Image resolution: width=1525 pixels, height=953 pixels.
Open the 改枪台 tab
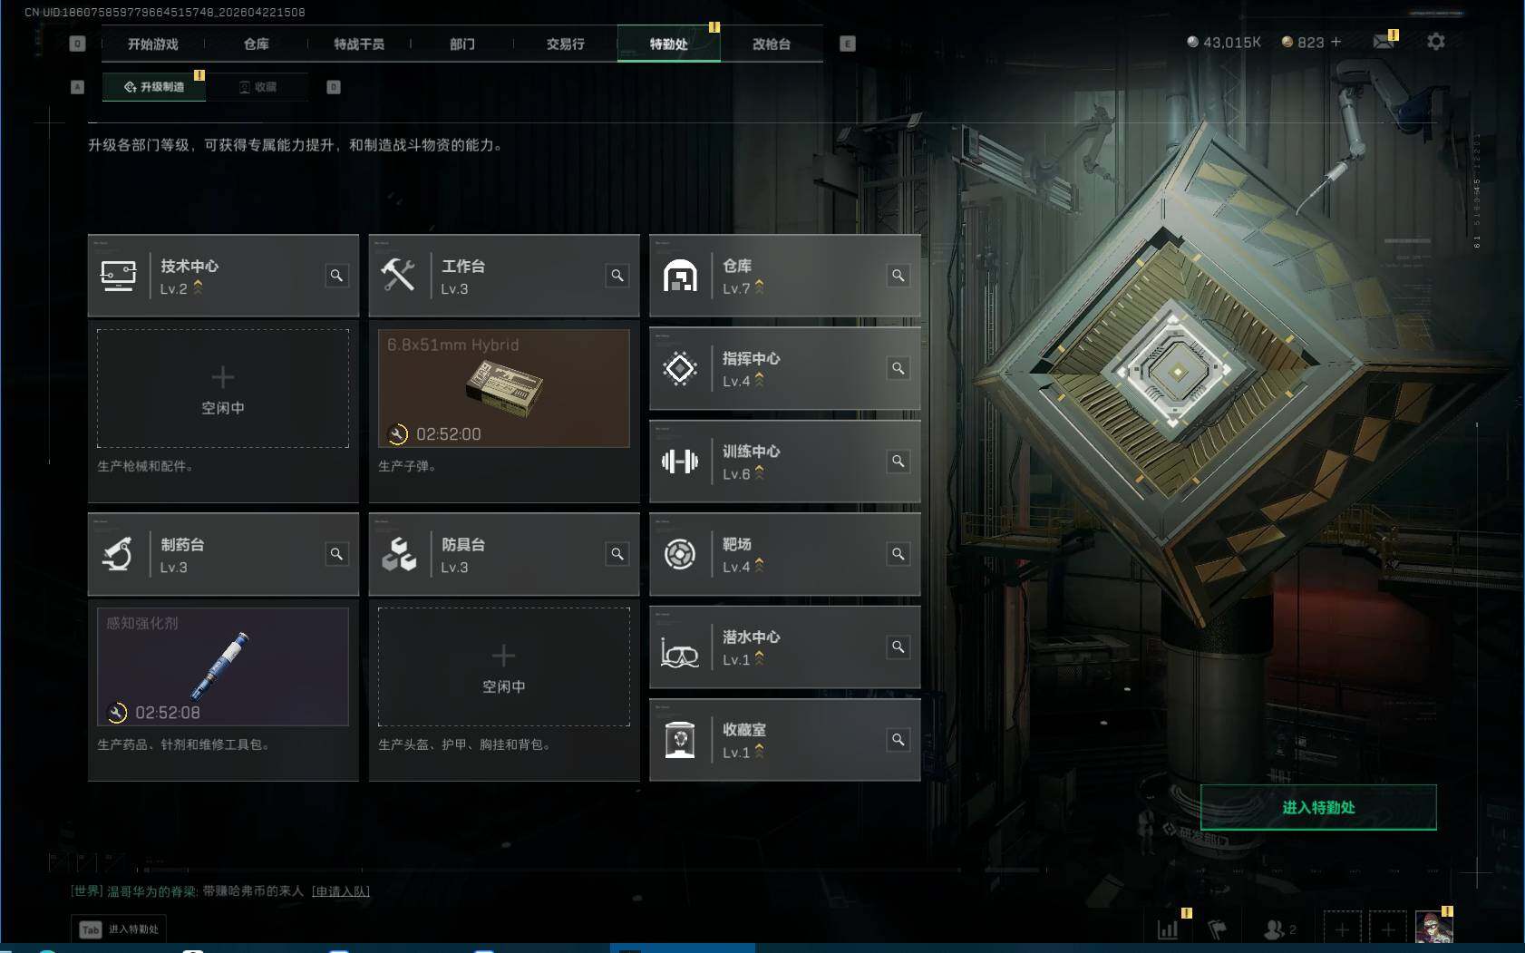click(x=772, y=44)
